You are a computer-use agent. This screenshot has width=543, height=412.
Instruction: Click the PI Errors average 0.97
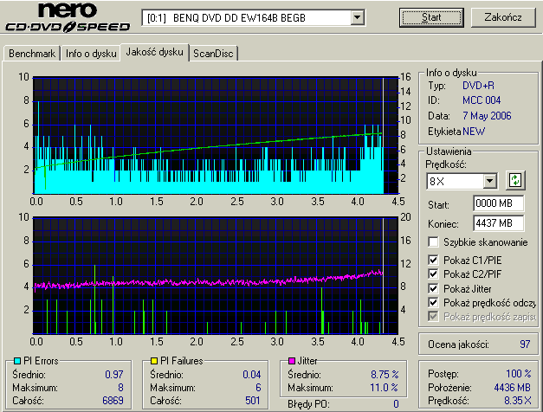click(x=114, y=374)
